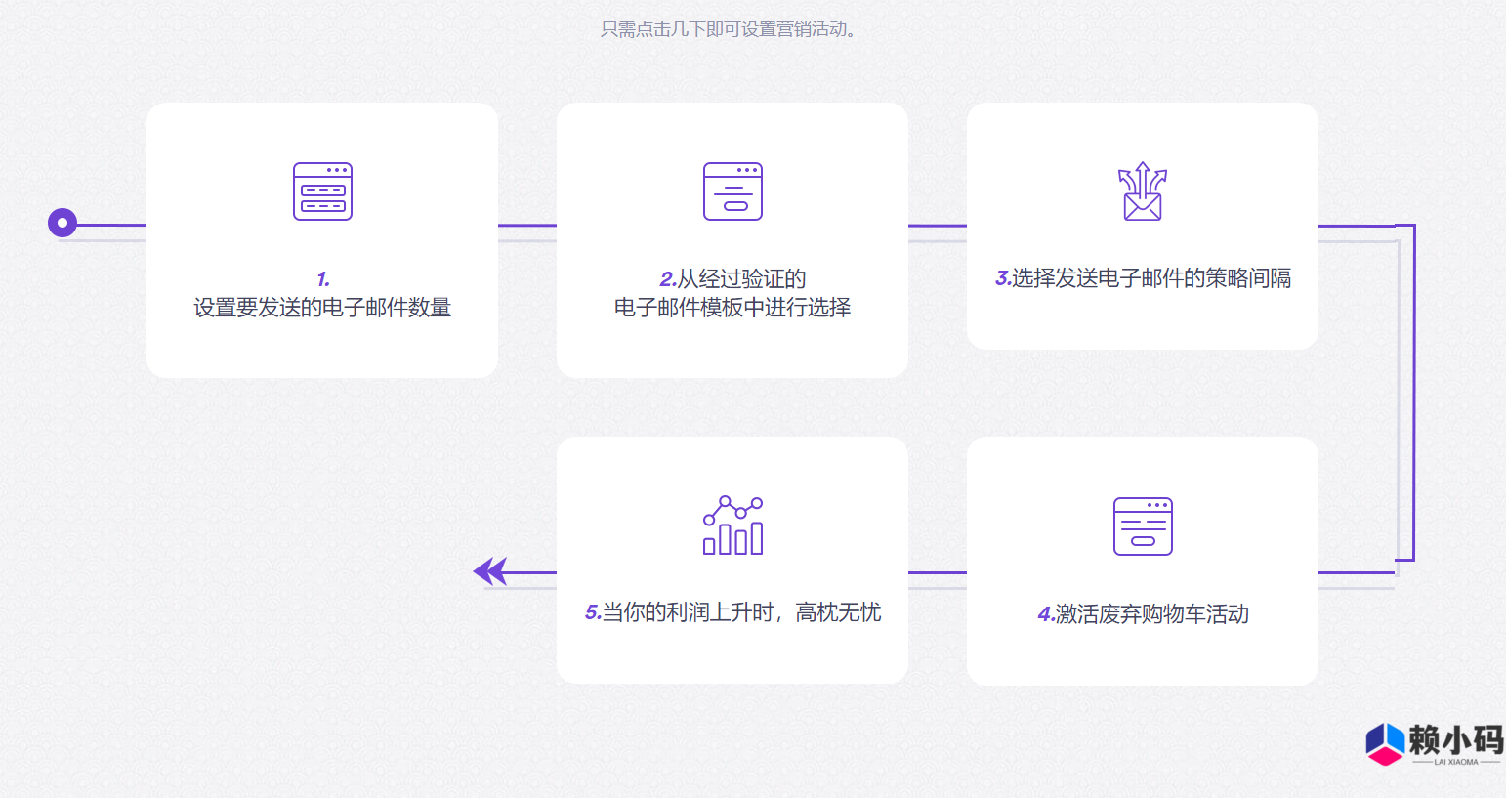Screen dimensions: 1506x798
Task: Click the card 激活废弃购物车活动
Action: pyautogui.click(x=1143, y=561)
